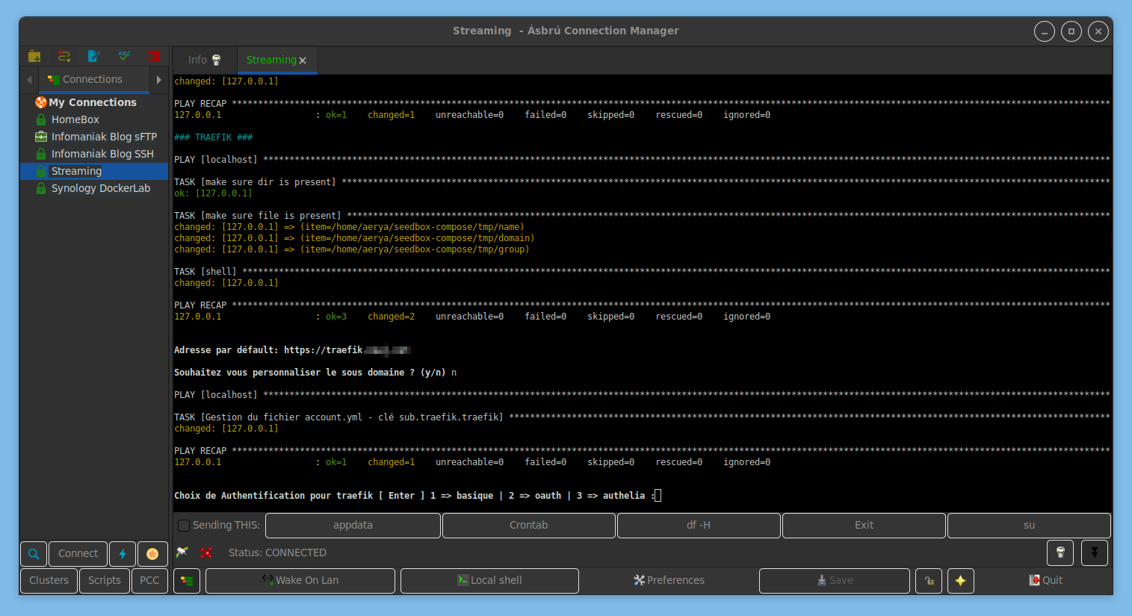Click the edit connection pencil icon
Image resolution: width=1132 pixels, height=616 pixels.
[94, 56]
